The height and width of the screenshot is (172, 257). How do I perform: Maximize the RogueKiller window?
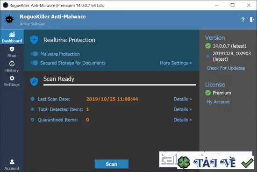(x=232, y=5)
